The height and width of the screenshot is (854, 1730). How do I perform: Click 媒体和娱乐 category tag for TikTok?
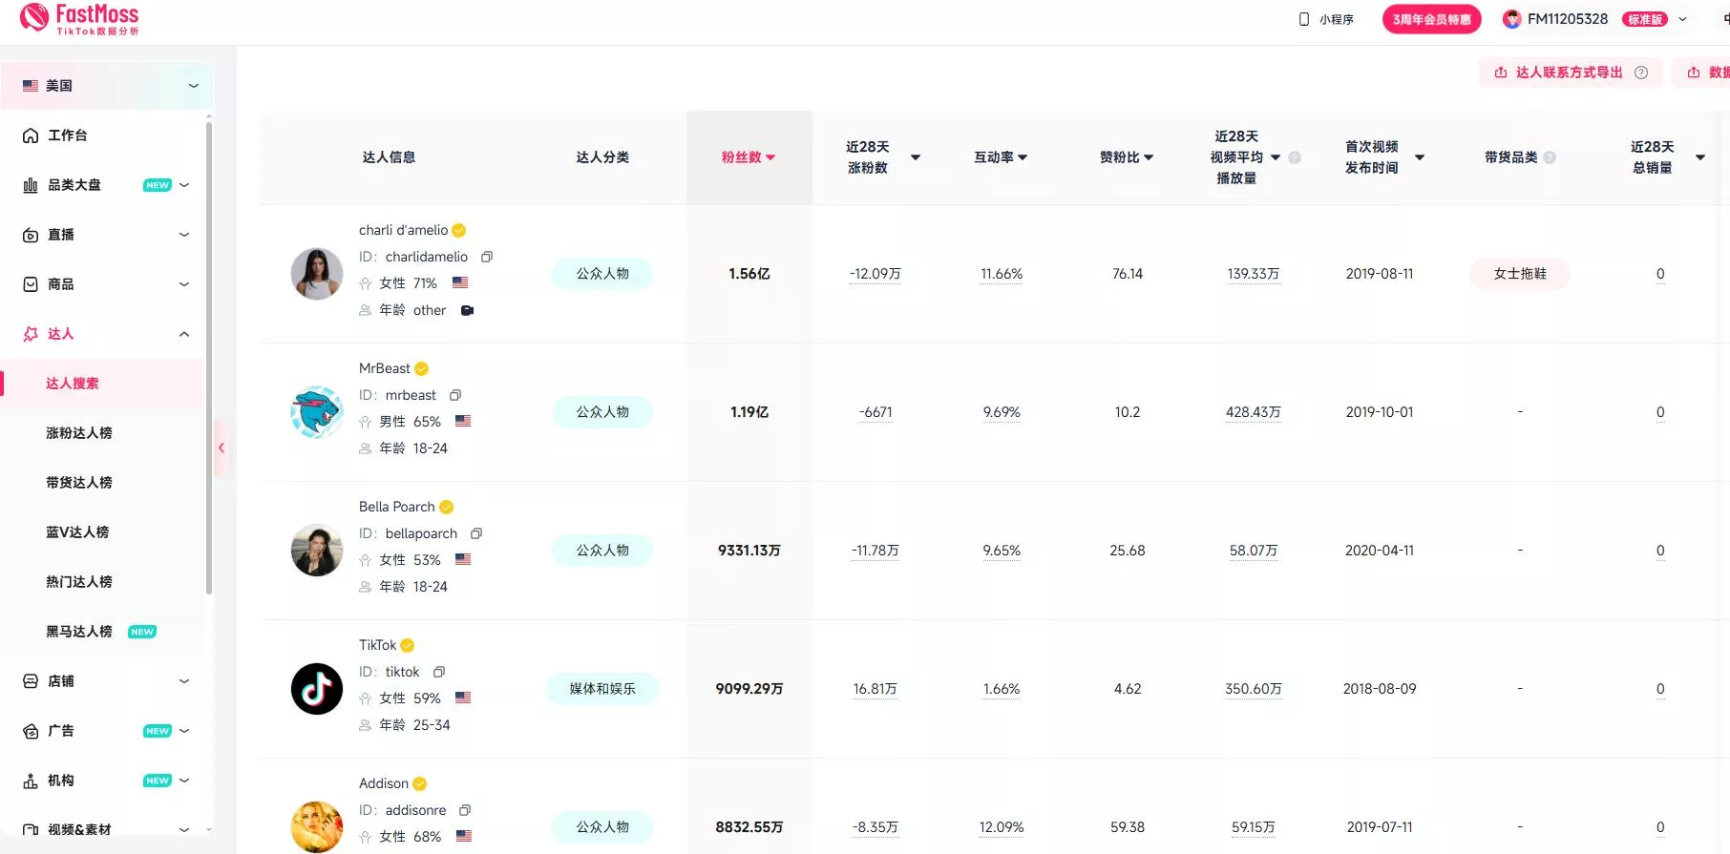pyautogui.click(x=602, y=689)
